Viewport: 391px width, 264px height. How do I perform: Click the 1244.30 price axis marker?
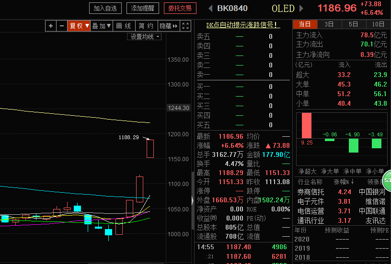(179, 108)
